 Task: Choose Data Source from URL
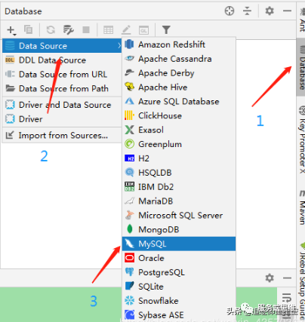pos(62,74)
